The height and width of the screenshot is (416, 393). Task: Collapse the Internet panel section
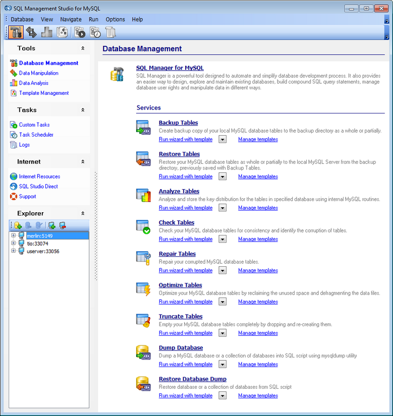pos(83,161)
